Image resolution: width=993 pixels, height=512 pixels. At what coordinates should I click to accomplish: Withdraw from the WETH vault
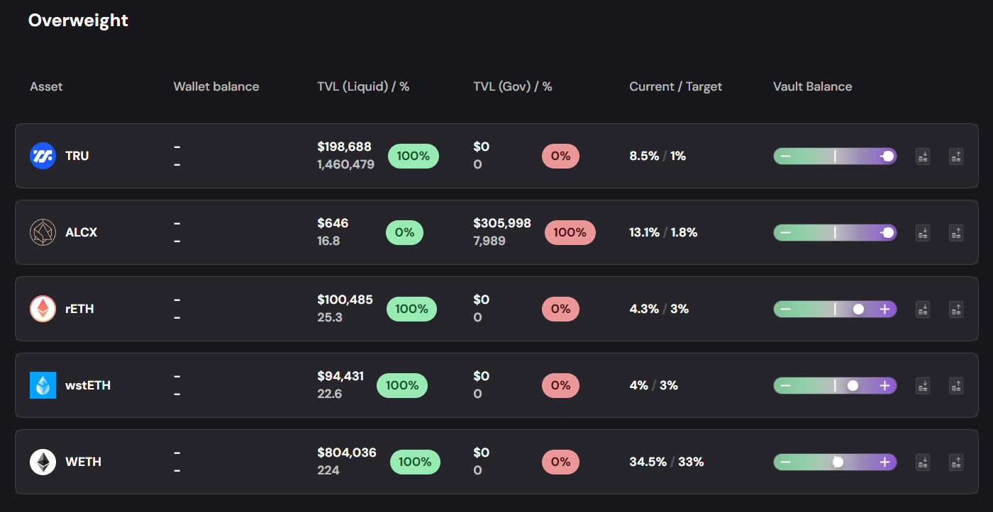[x=956, y=462]
